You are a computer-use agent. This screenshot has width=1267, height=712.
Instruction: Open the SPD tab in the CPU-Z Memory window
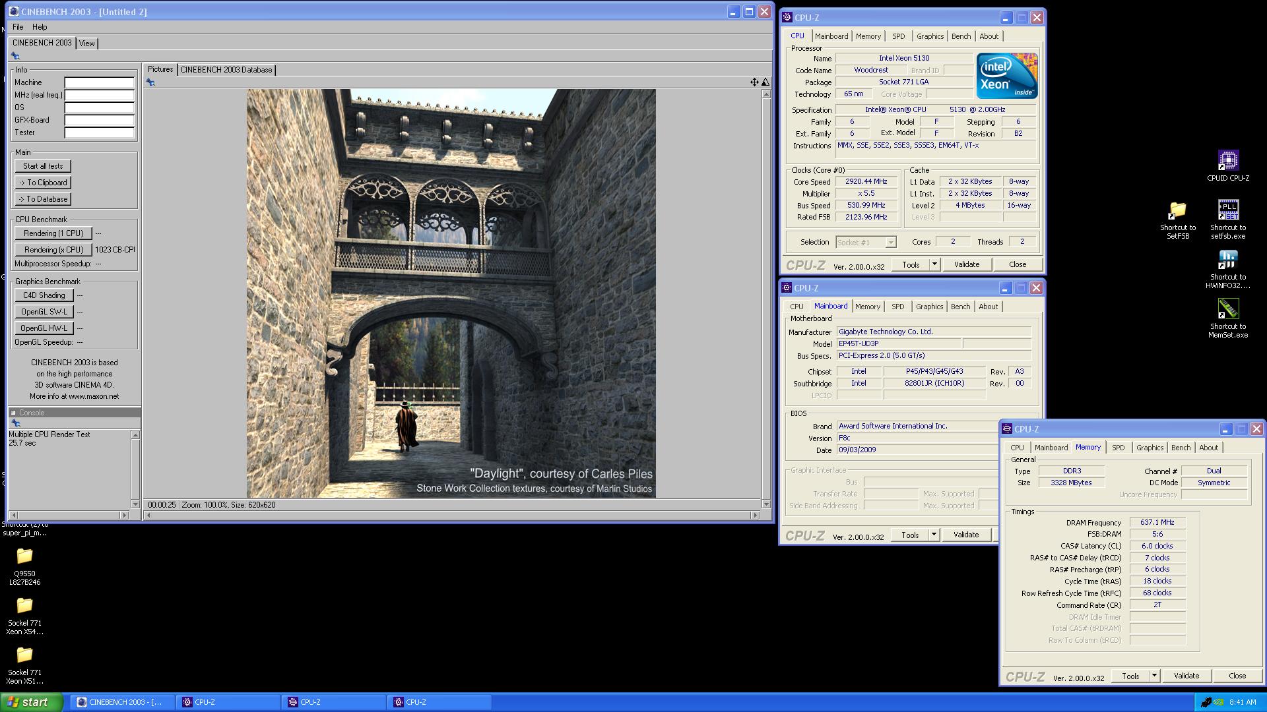coord(1118,448)
